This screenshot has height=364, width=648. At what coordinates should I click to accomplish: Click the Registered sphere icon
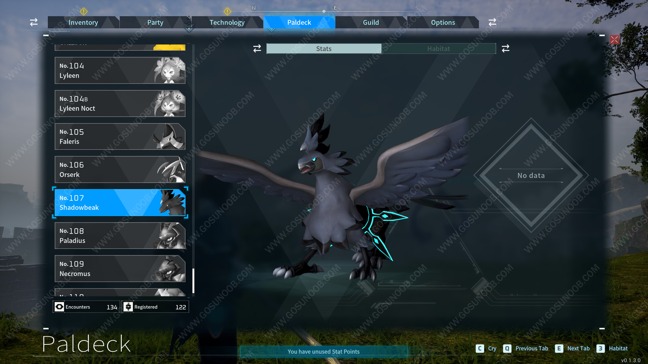coord(128,307)
